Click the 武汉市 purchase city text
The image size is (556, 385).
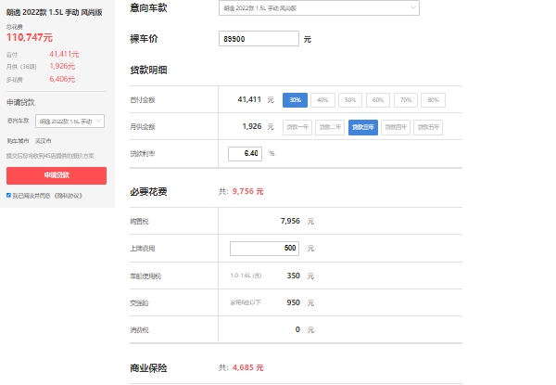(x=44, y=140)
